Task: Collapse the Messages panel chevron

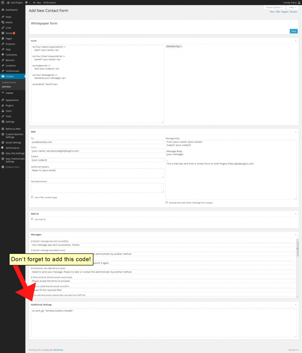Action: coord(295,234)
